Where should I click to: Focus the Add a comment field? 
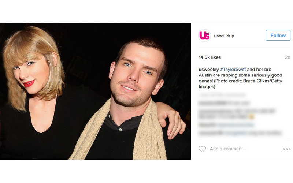pos(228,149)
